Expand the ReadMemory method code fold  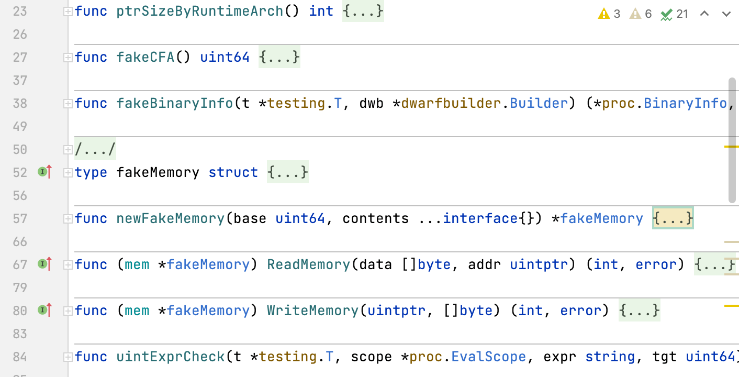click(67, 264)
